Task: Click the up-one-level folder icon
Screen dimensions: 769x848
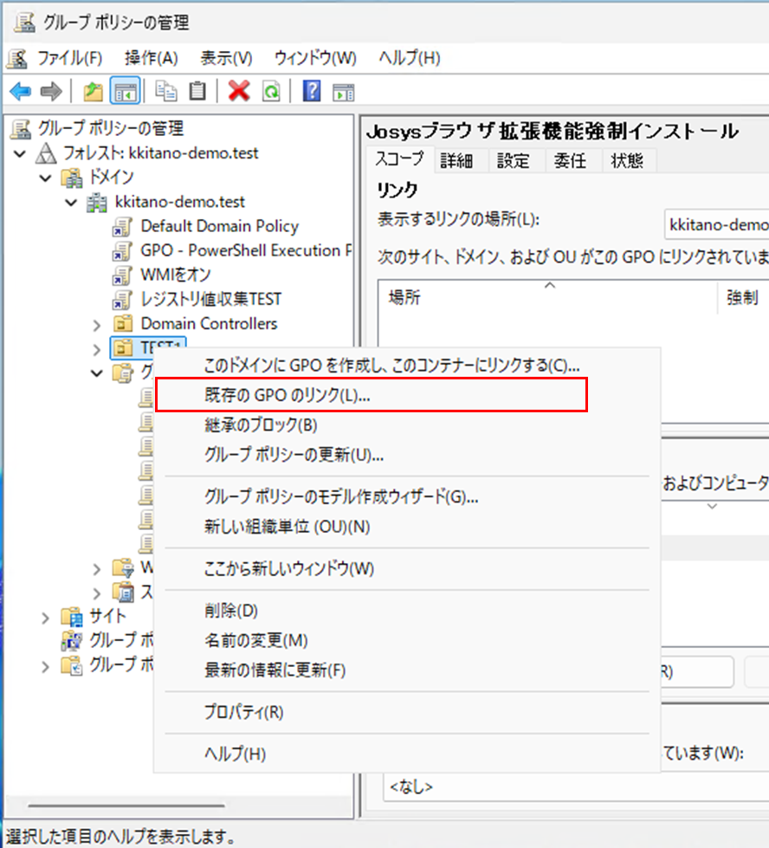Action: [x=93, y=91]
